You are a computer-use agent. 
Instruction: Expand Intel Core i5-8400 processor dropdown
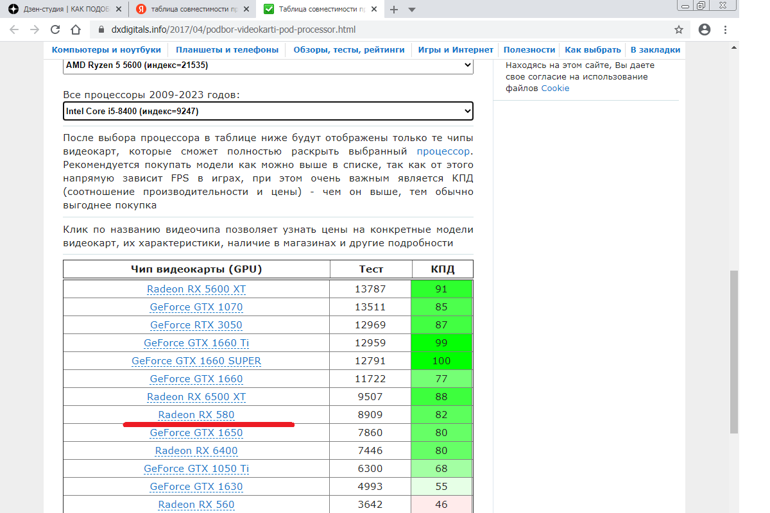pos(268,111)
